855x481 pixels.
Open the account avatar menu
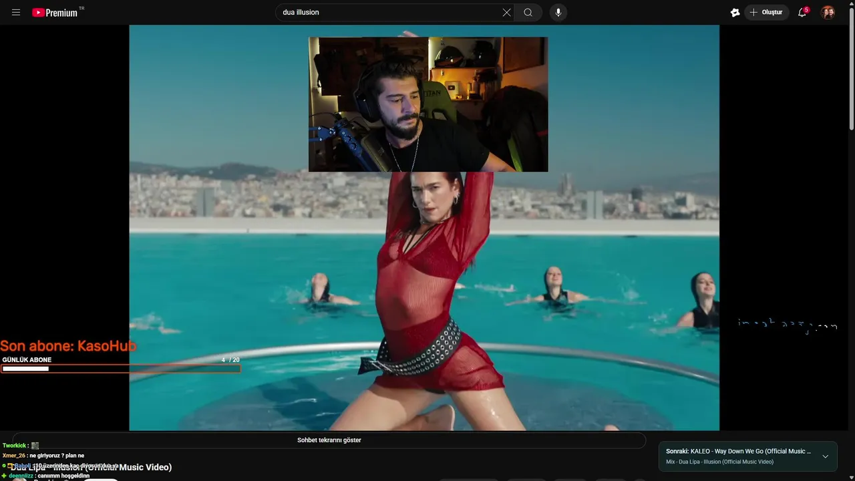[x=828, y=12]
